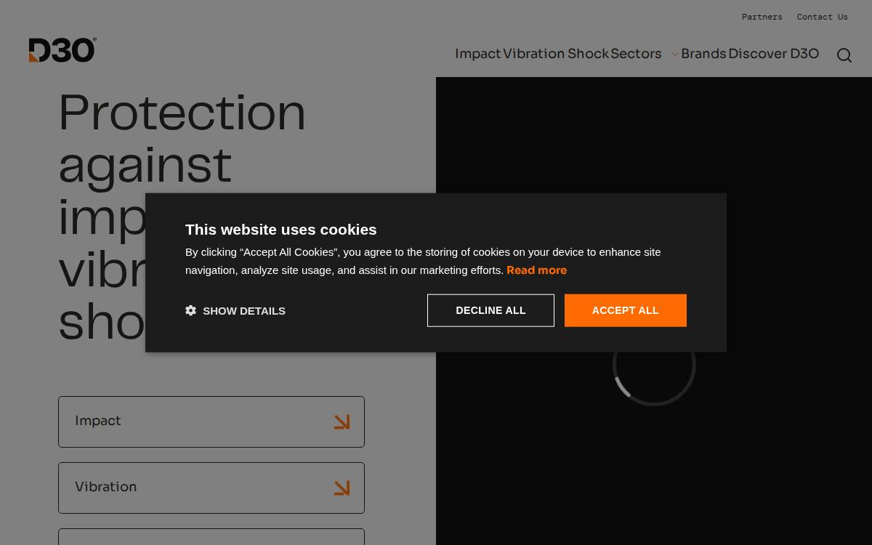Screen dimensions: 872x545
Task: Open the Brands navigation menu item
Action: (x=703, y=54)
